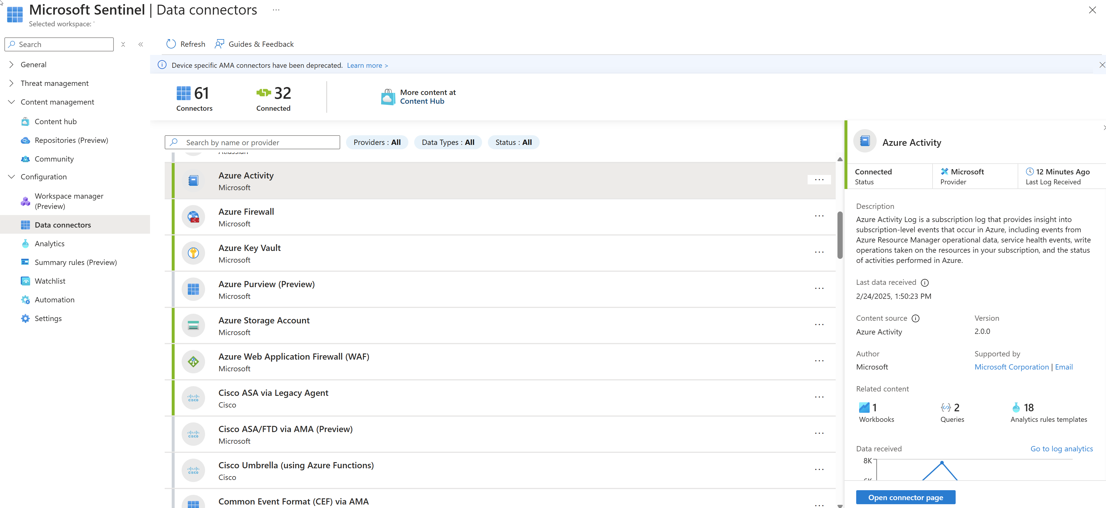Image resolution: width=1106 pixels, height=508 pixels.
Task: Open Settings in the sidebar
Action: pos(48,318)
